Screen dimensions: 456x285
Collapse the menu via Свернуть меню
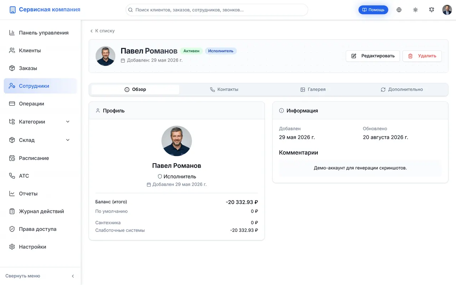click(40, 276)
